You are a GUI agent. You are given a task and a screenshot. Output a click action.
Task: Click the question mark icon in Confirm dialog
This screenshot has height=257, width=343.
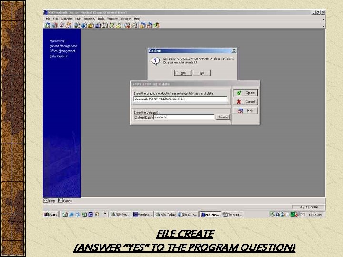155,60
